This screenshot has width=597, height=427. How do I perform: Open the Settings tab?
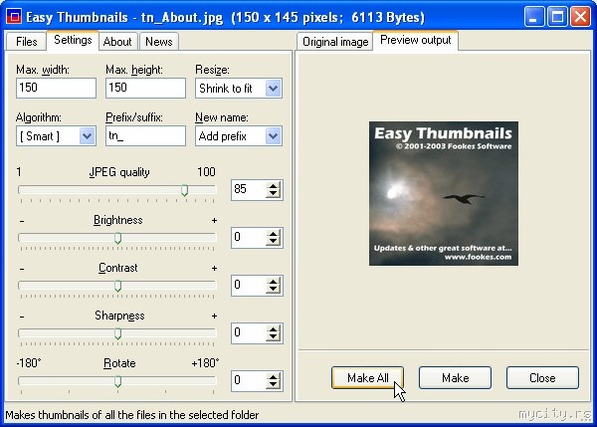tap(73, 40)
